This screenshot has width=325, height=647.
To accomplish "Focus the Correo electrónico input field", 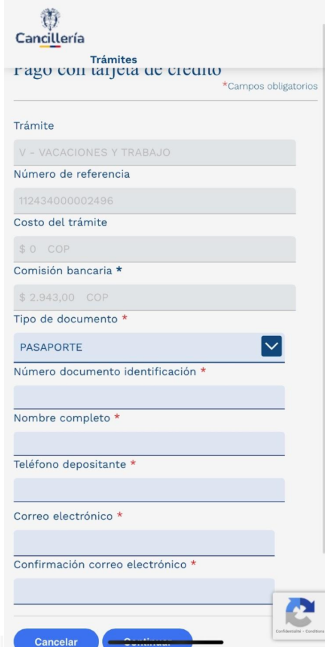I will click(144, 543).
